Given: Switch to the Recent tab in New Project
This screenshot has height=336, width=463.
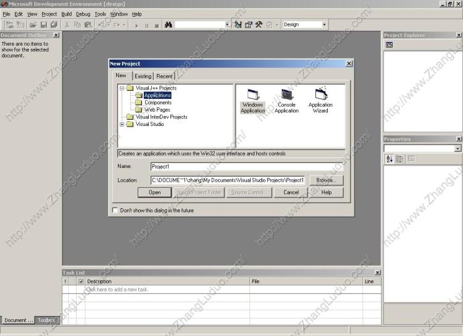Looking at the screenshot, I should pos(164,76).
